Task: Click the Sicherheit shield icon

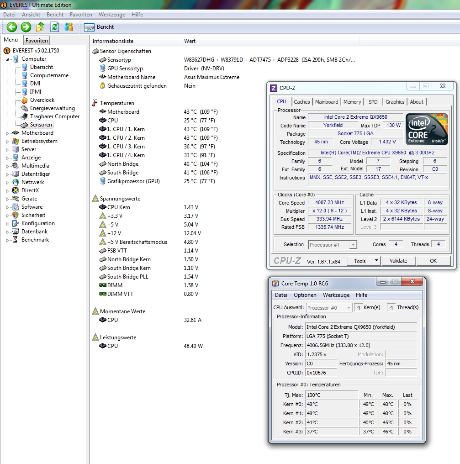Action: click(x=16, y=215)
